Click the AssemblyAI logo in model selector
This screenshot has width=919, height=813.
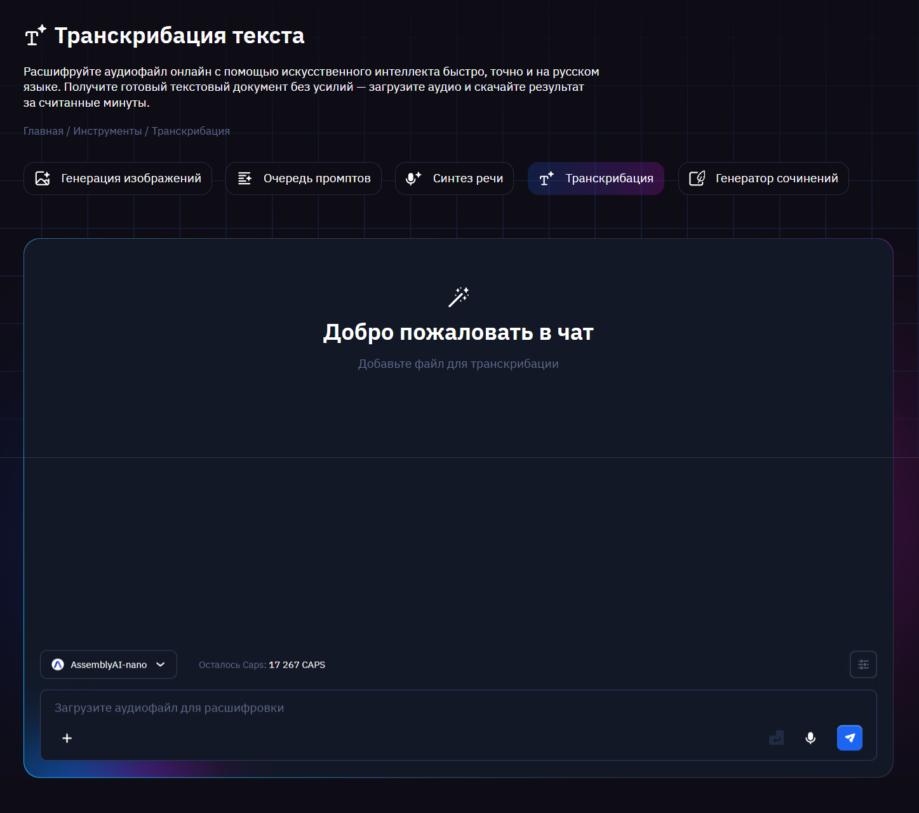coord(58,664)
